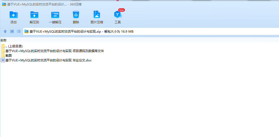This screenshot has height=137, width=279.
Task: Go up one level with arrow icon
Action: (5, 32)
